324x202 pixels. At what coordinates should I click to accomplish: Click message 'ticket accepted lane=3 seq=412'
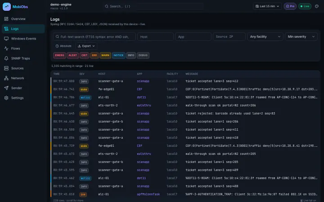212,81
